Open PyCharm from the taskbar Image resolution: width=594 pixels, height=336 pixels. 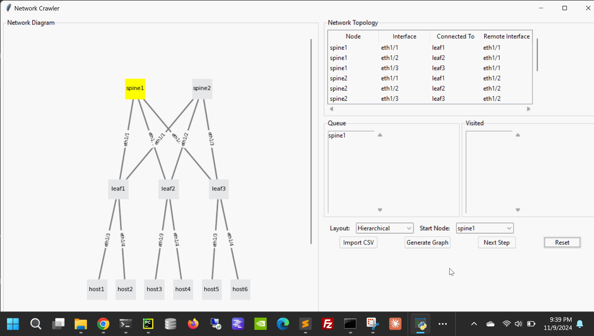[x=148, y=324]
